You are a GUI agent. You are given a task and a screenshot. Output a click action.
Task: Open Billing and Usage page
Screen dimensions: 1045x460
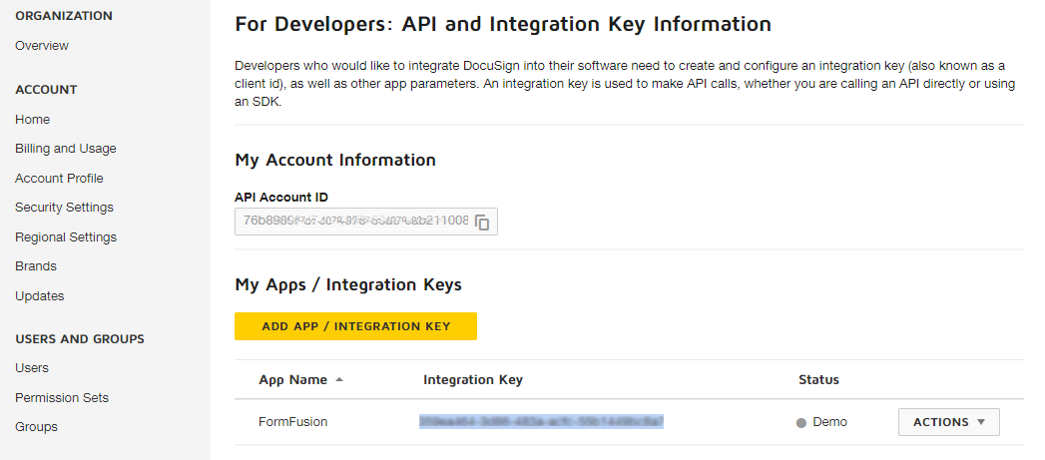tap(66, 149)
